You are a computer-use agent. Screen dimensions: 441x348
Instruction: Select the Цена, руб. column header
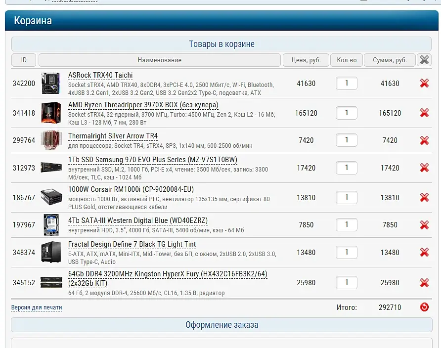306,60
